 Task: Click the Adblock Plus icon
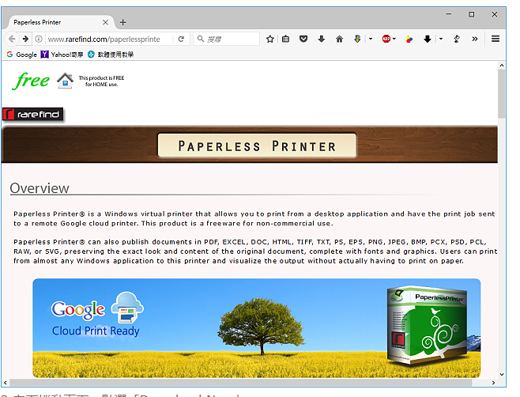pos(386,39)
